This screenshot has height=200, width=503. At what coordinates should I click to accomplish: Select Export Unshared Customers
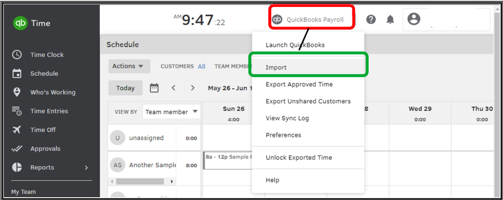tap(308, 101)
